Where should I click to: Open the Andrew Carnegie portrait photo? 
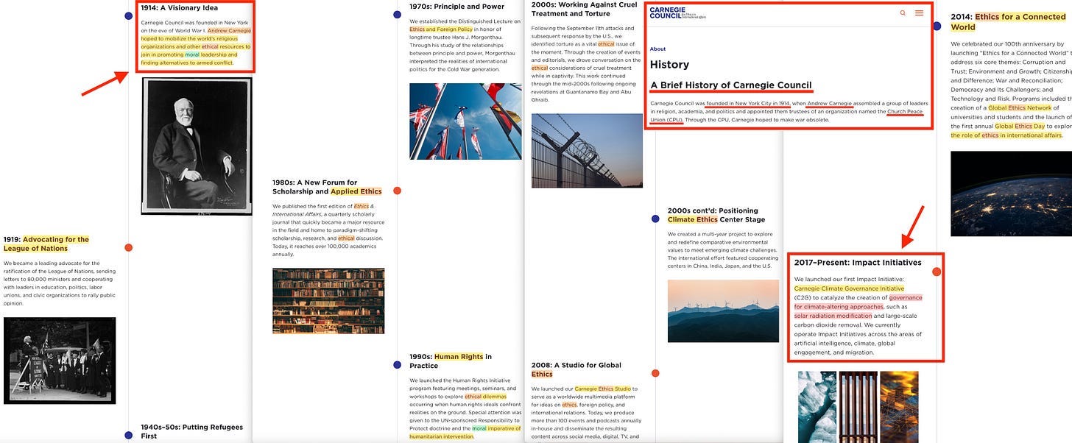click(197, 147)
